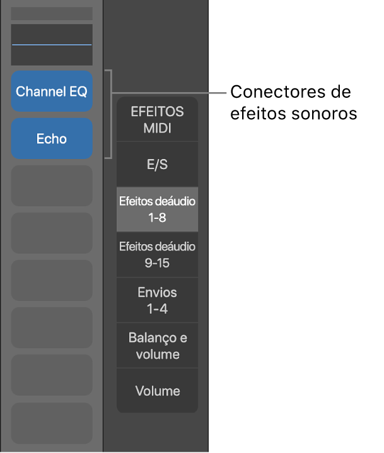Open the Channel EQ plug-in slot
The width and height of the screenshot is (384, 453).
(52, 91)
